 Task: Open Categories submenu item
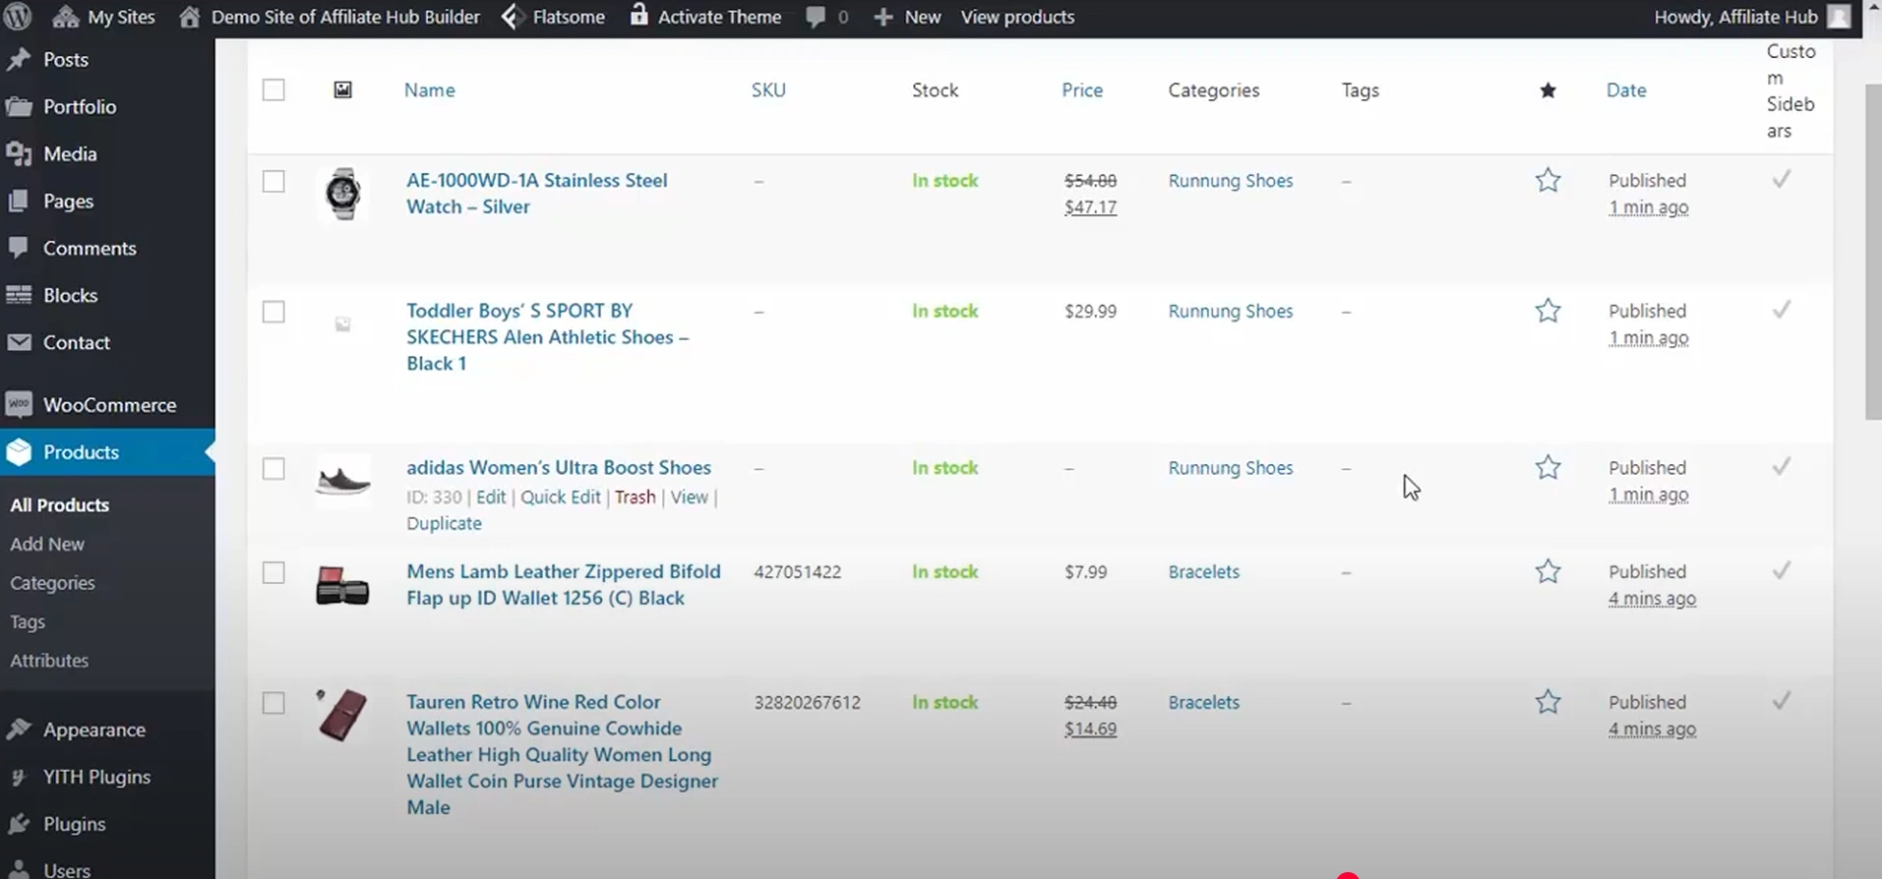pos(52,583)
